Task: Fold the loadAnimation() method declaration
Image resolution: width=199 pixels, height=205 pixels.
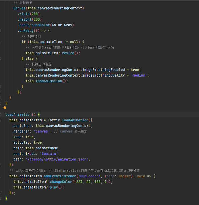Action: point(1,114)
